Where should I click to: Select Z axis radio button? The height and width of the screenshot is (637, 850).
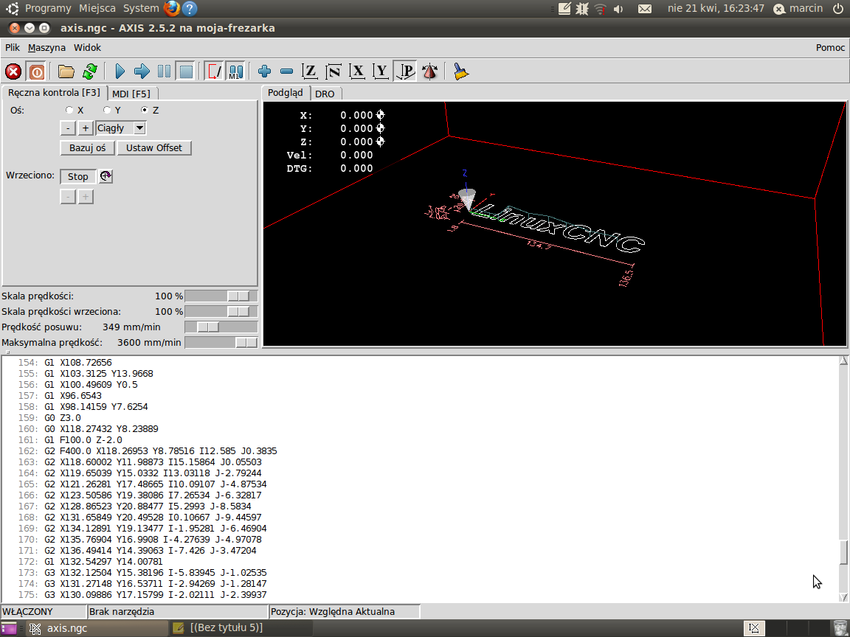tap(144, 110)
